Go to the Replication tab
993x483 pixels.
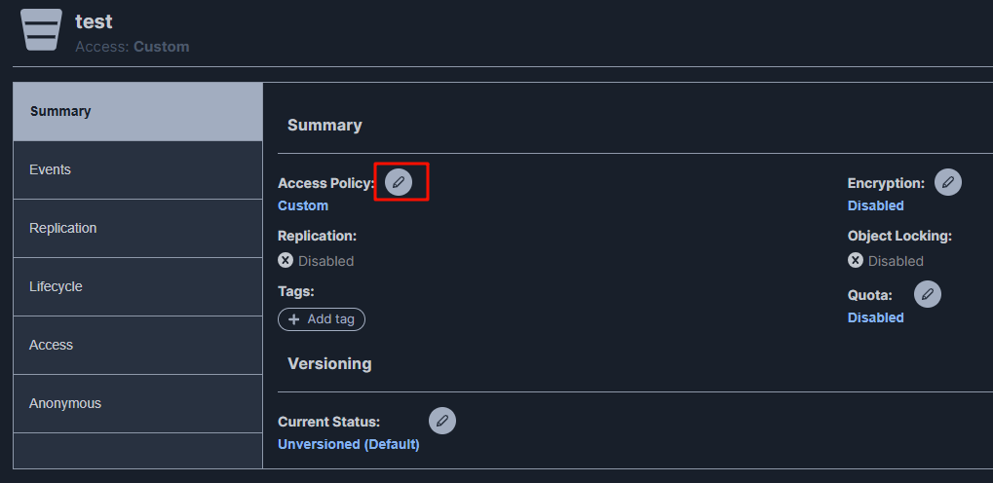(x=137, y=228)
